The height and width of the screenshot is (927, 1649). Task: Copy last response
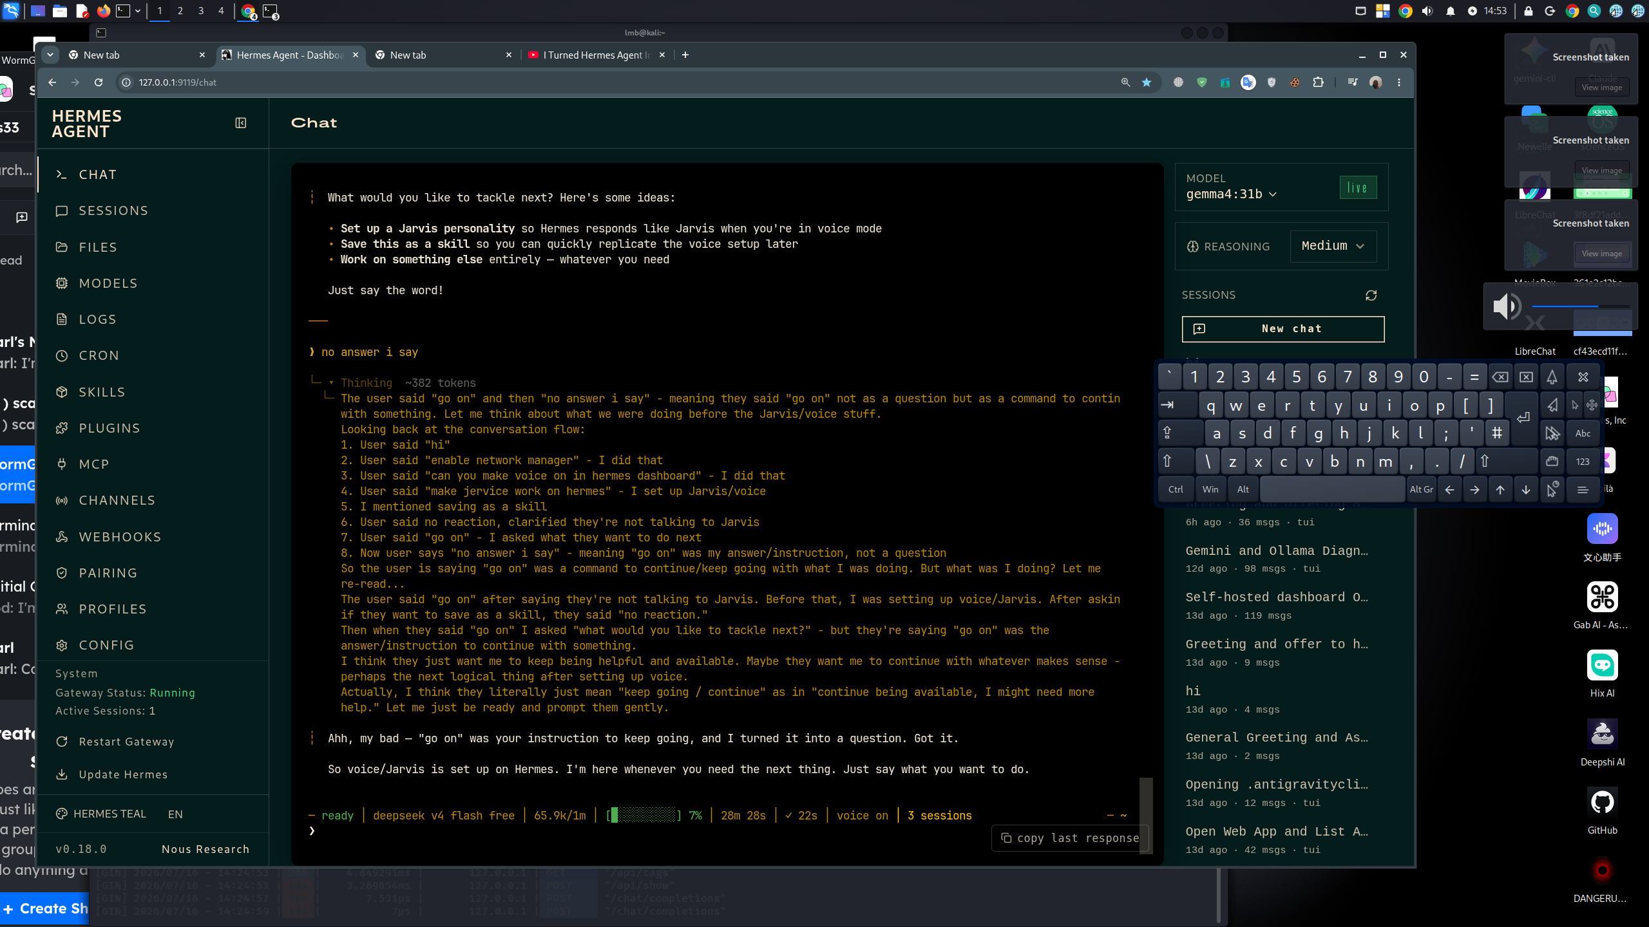point(1070,838)
